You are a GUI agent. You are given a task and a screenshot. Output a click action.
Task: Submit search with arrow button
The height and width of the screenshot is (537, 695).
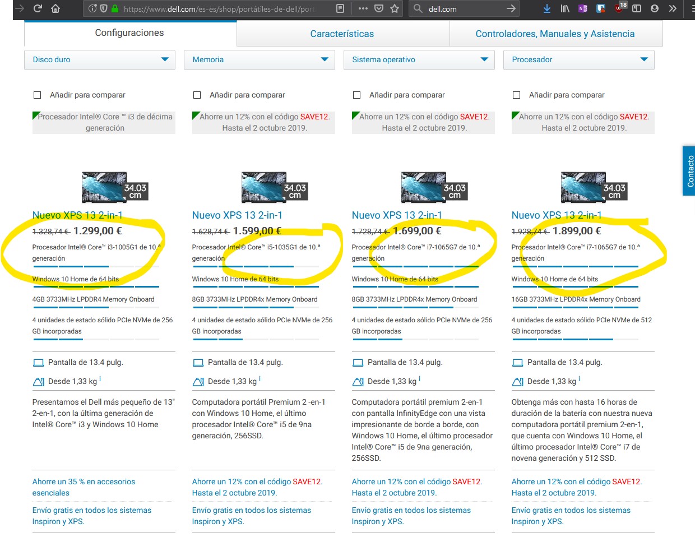[x=511, y=8]
